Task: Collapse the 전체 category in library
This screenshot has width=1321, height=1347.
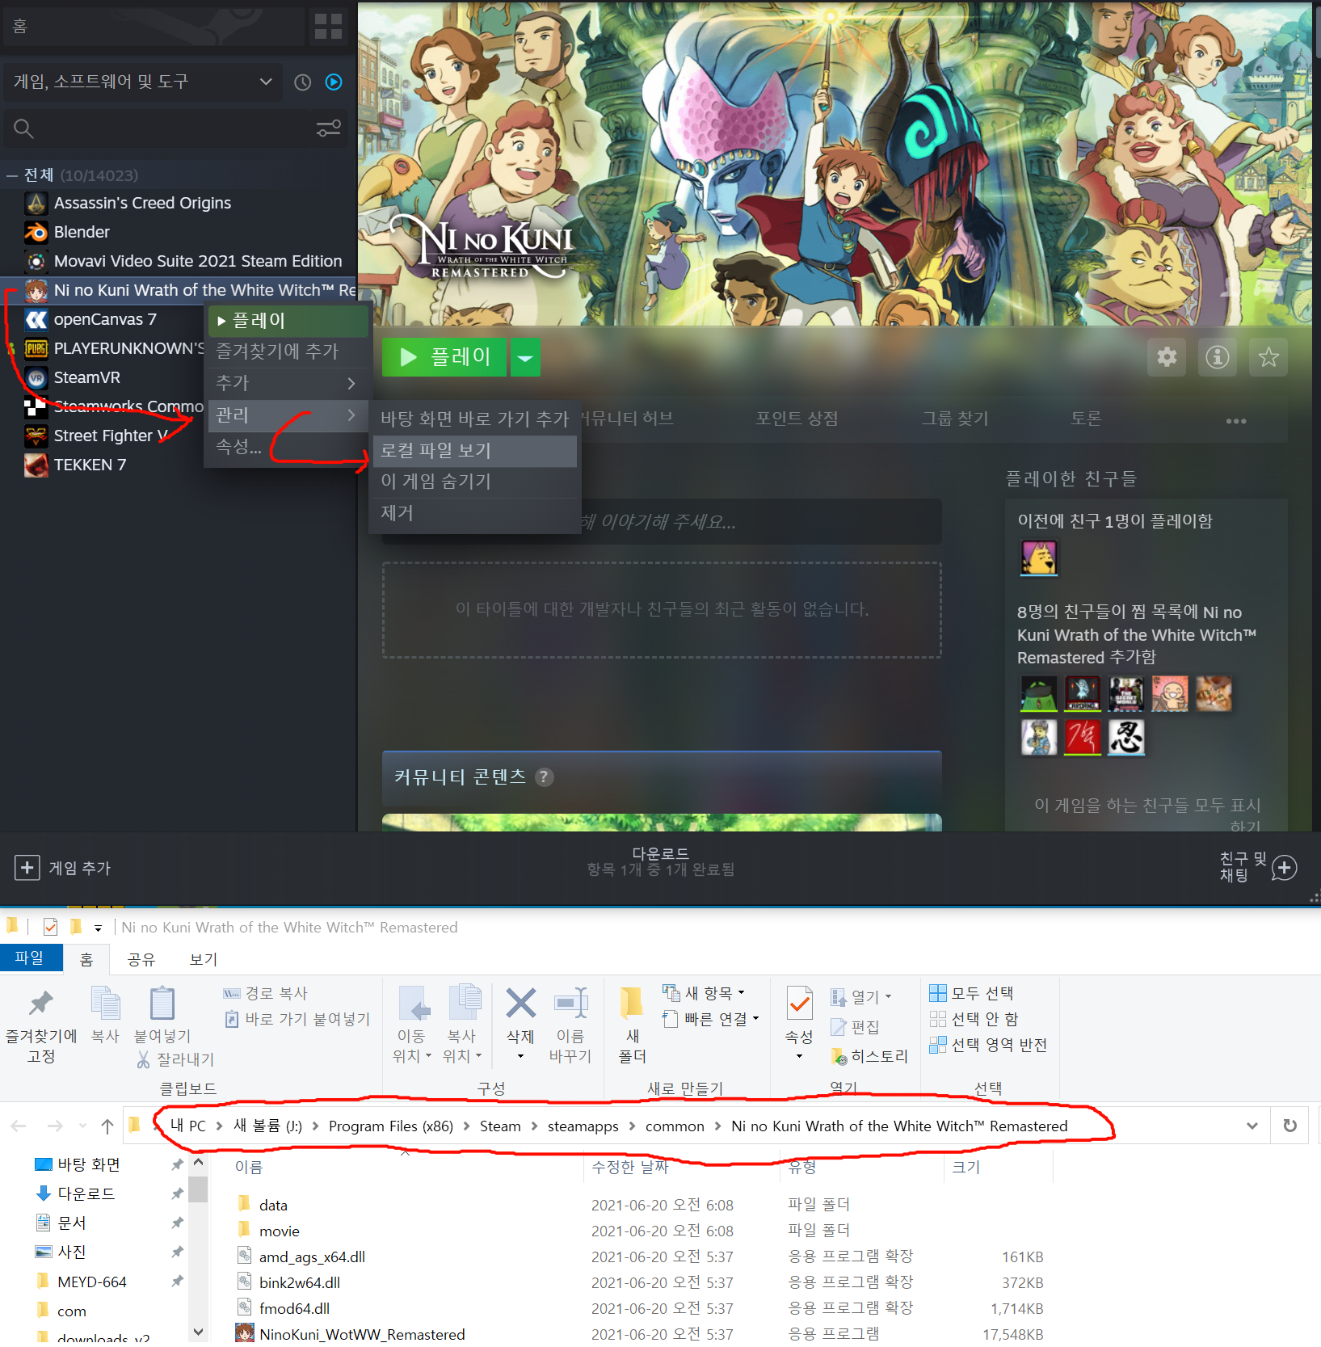Action: (x=12, y=175)
